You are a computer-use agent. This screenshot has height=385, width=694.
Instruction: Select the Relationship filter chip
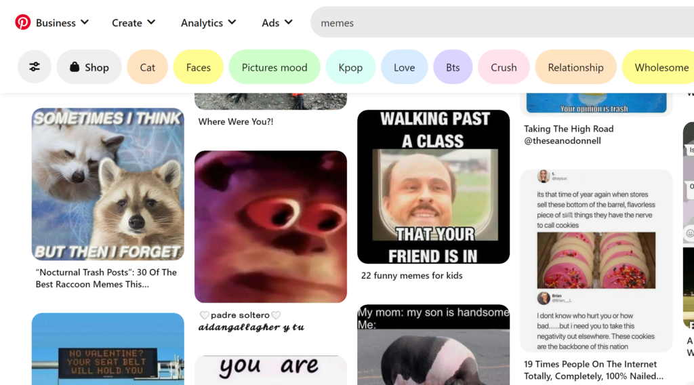(575, 67)
